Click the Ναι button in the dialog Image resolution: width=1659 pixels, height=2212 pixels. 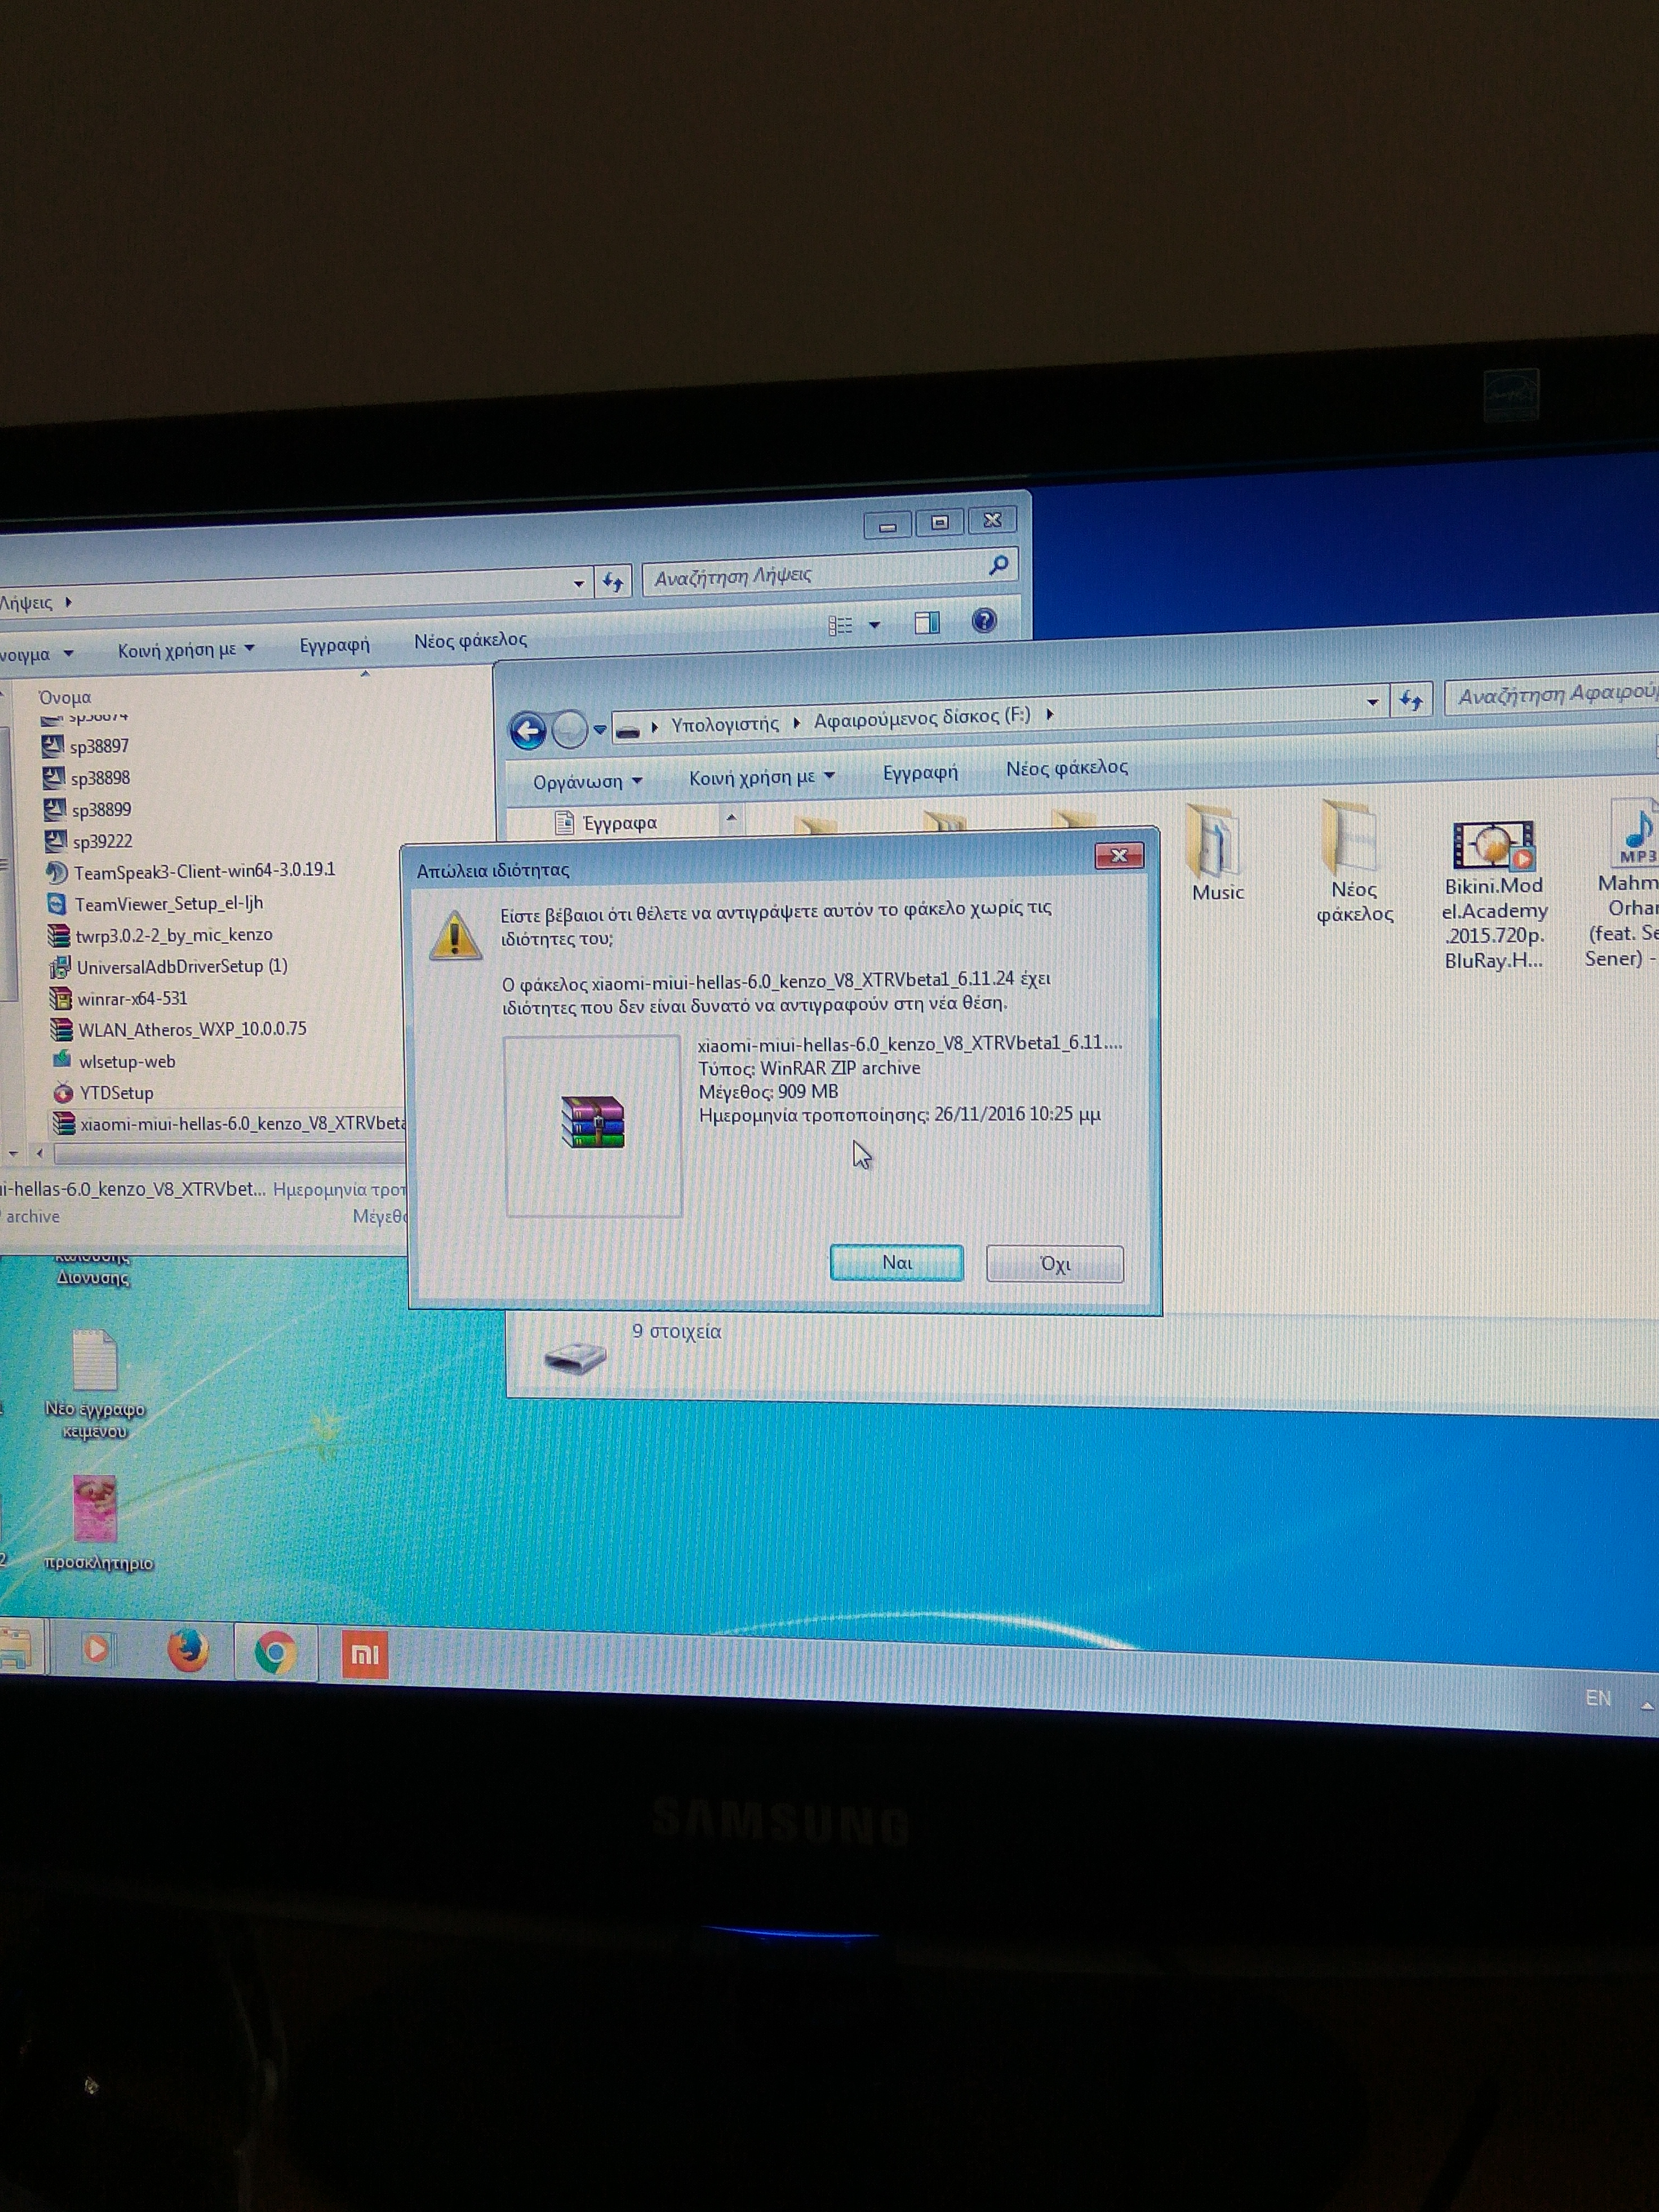pyautogui.click(x=896, y=1262)
